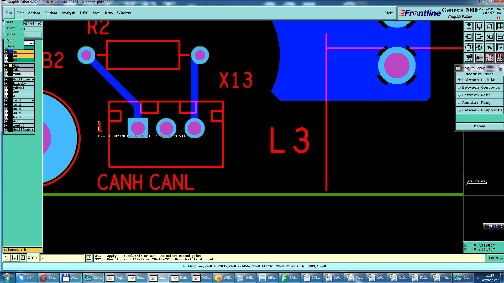
Task: Choose Save from the File menu
Action: point(10,22)
